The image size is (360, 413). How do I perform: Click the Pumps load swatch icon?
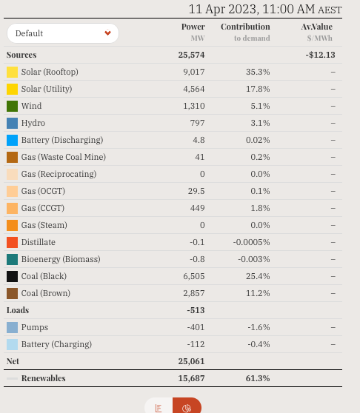[12, 327]
